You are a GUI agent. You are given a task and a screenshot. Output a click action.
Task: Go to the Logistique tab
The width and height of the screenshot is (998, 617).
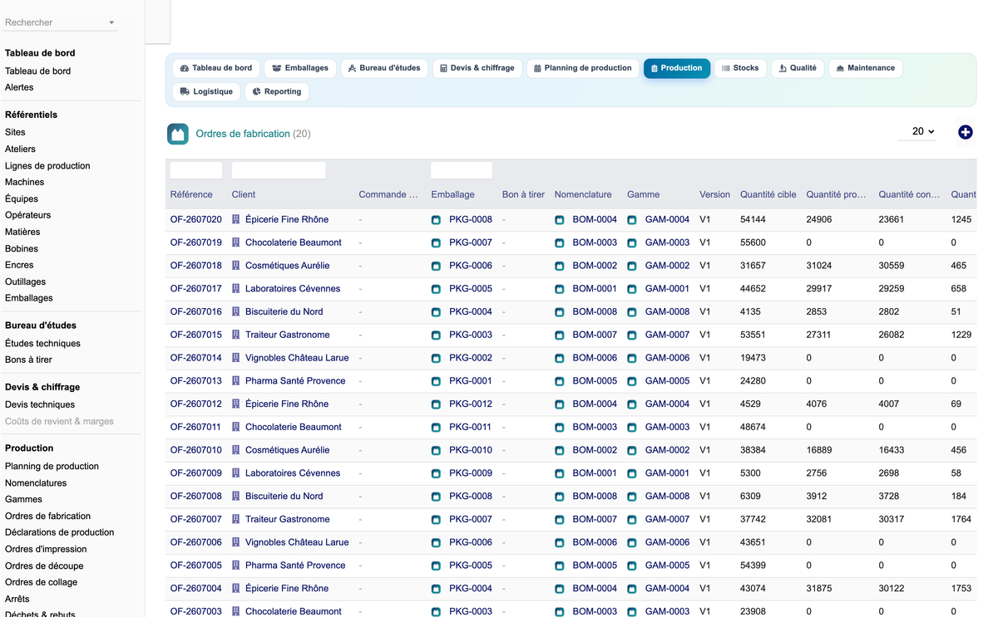206,91
